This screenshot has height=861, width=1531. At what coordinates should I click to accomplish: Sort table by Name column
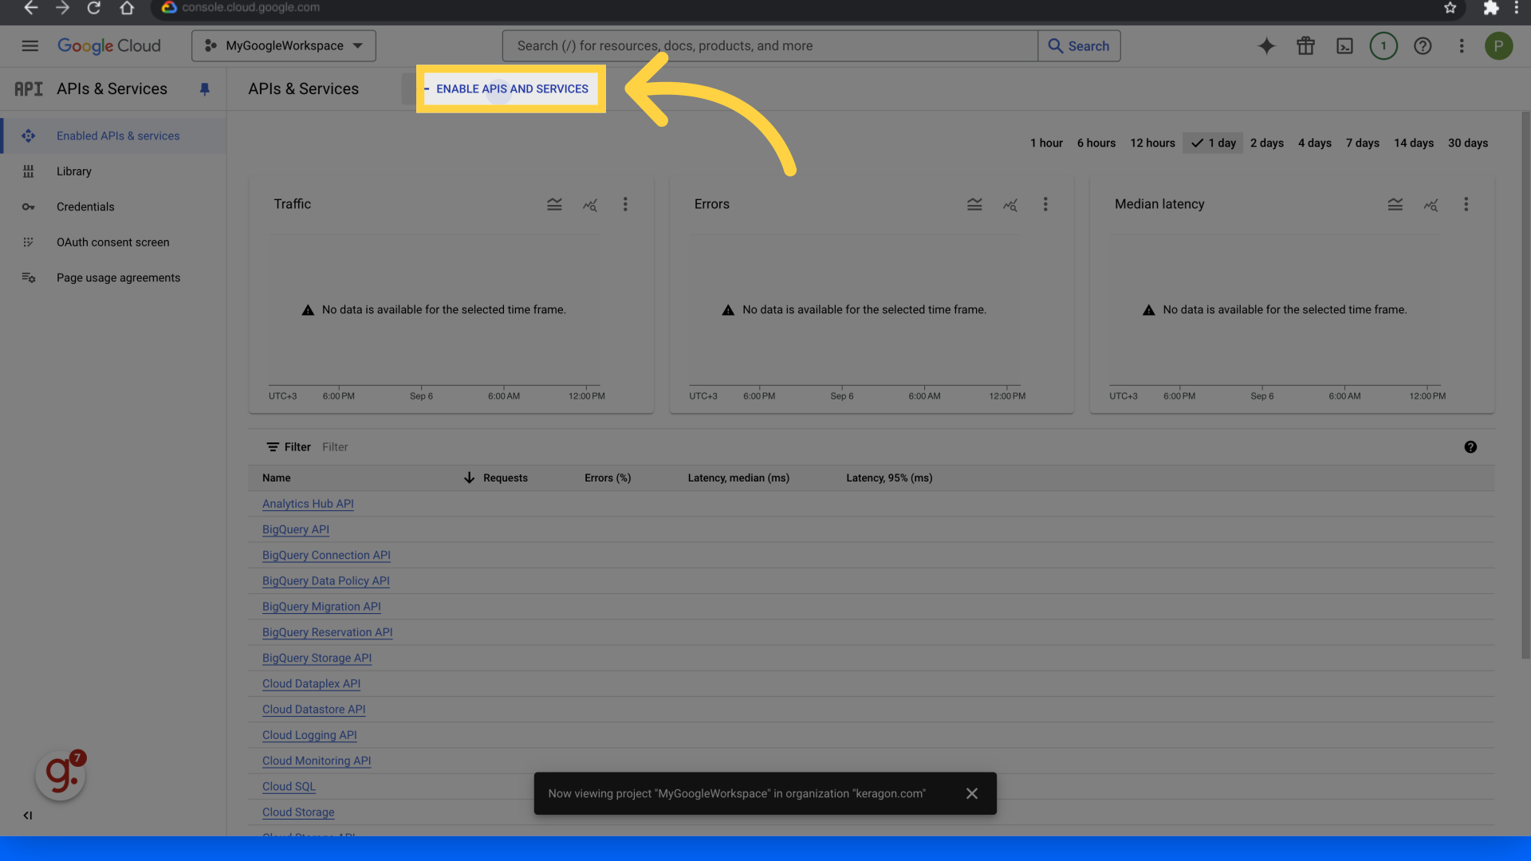point(277,478)
